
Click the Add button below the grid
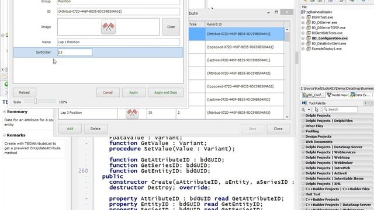point(70,128)
